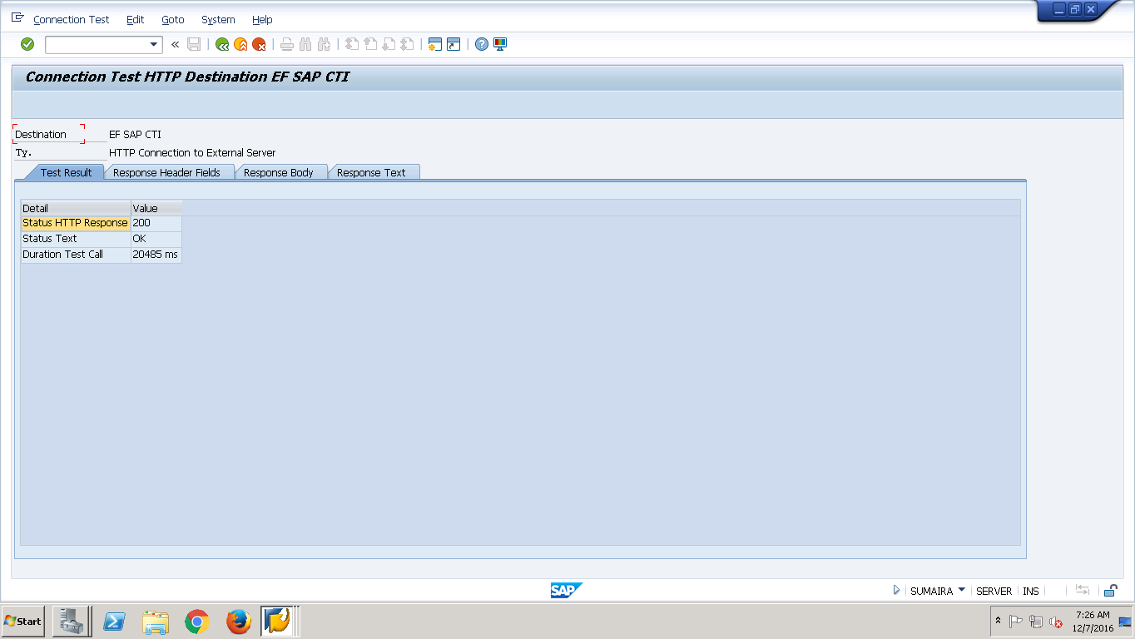Image resolution: width=1135 pixels, height=639 pixels.
Task: Click the Print icon
Action: coord(286,44)
